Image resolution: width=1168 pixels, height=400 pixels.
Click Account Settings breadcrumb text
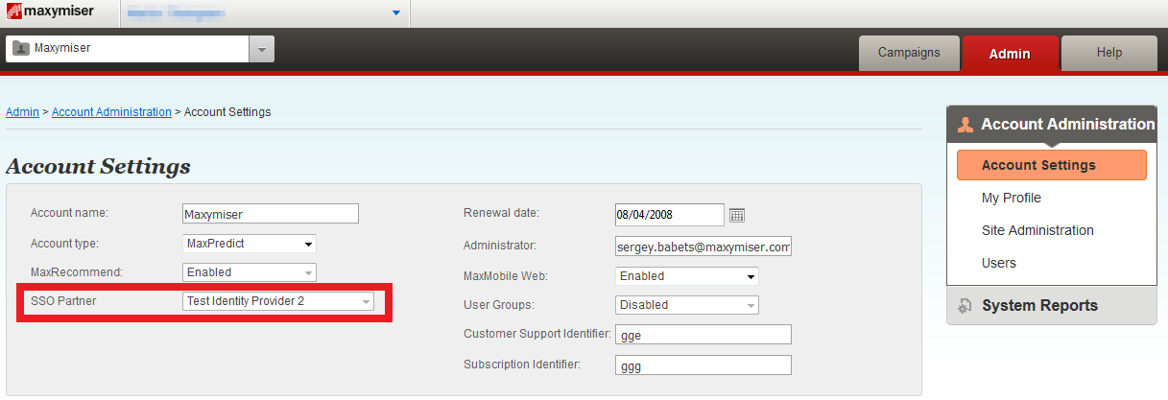point(227,112)
